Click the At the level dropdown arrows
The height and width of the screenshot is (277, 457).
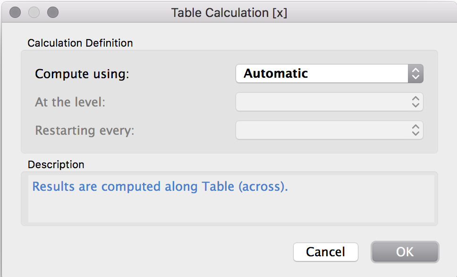pos(415,102)
